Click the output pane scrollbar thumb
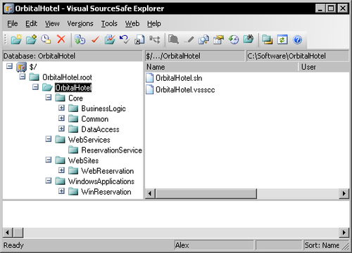352x253 pixels. tap(18, 233)
